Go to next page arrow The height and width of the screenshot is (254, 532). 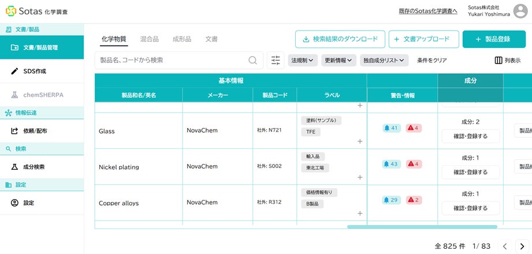pos(522,246)
